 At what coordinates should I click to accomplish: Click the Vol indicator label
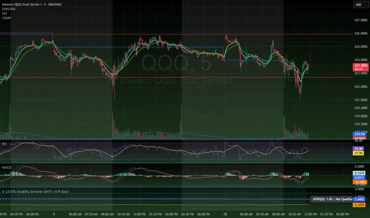pyautogui.click(x=4, y=13)
